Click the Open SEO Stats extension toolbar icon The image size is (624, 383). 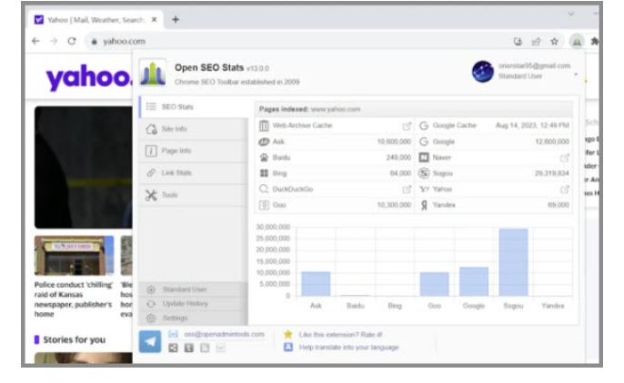577,41
